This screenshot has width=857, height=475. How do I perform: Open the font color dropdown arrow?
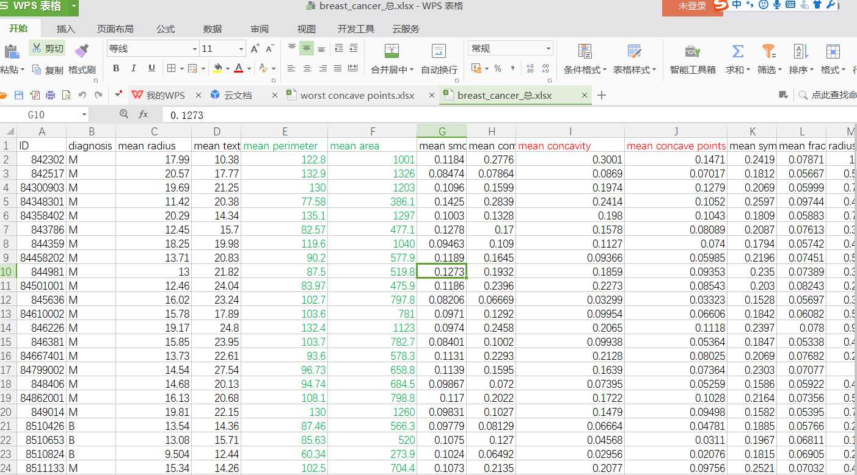pyautogui.click(x=249, y=68)
